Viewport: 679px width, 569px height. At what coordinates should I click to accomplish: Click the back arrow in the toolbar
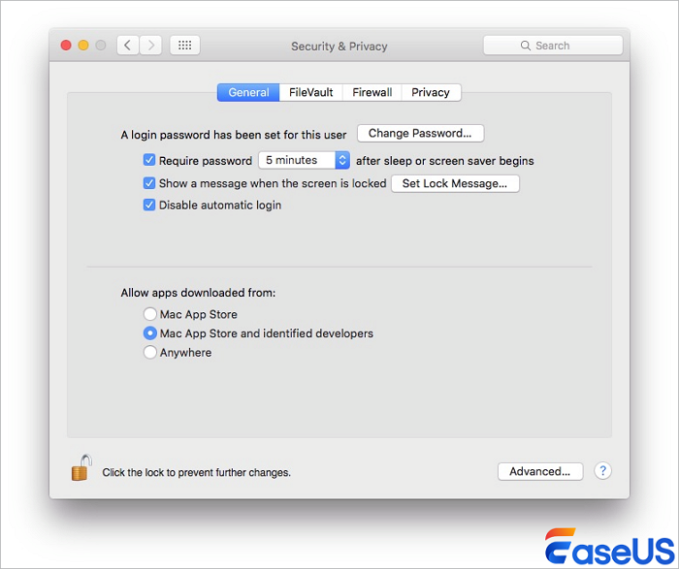pos(128,45)
